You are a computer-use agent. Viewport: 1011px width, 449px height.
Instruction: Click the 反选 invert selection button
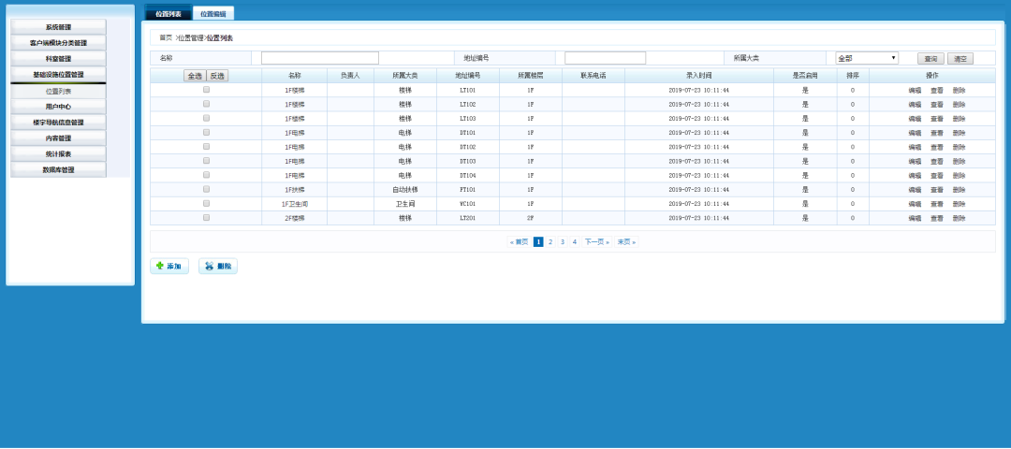[217, 76]
